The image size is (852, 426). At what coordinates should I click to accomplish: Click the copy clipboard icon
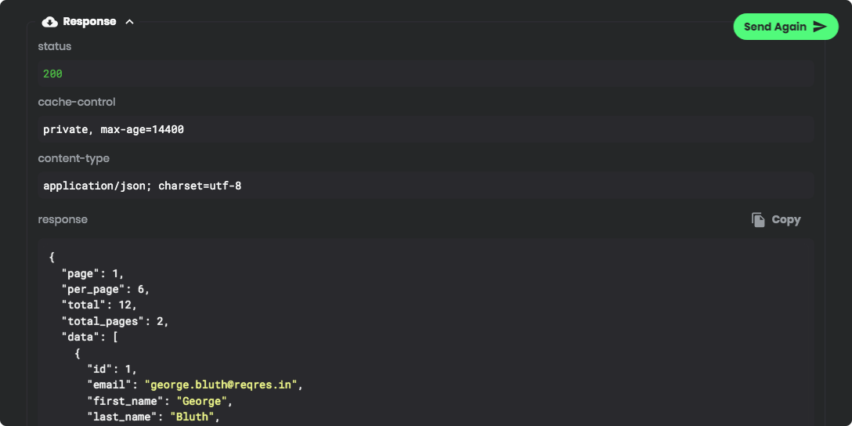tap(758, 220)
